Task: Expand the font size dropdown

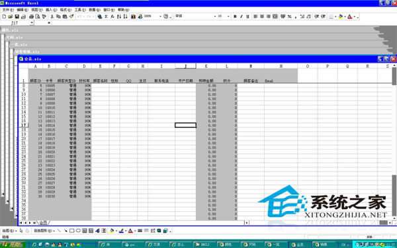Action: click(228, 16)
